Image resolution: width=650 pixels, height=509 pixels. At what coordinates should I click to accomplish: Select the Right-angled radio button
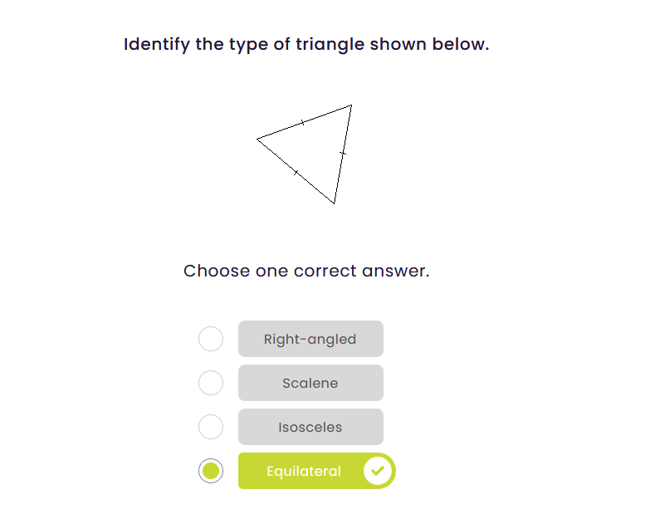tap(211, 339)
